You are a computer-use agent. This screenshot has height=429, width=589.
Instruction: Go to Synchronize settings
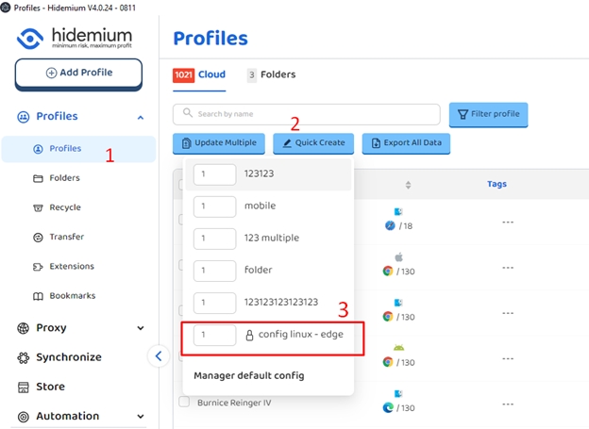pos(68,357)
